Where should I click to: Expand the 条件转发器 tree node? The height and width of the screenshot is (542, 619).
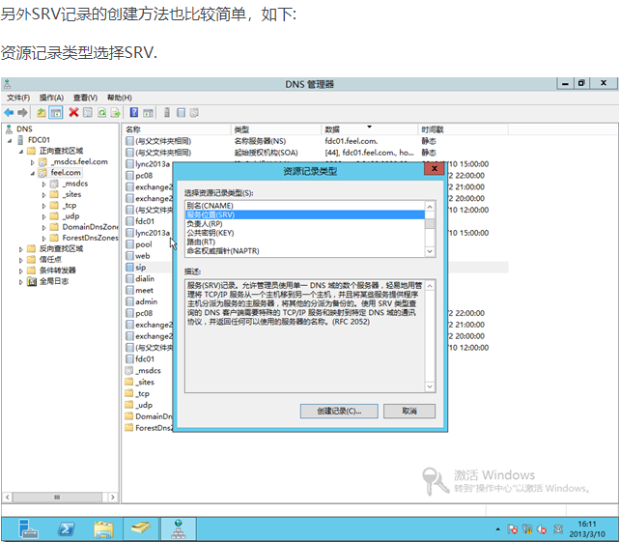[x=21, y=271]
